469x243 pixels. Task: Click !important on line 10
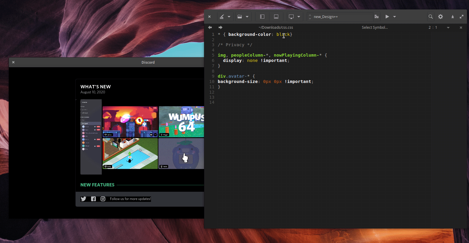(298, 81)
